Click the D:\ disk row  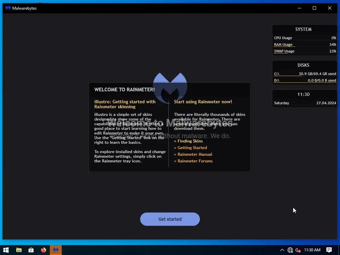[305, 80]
